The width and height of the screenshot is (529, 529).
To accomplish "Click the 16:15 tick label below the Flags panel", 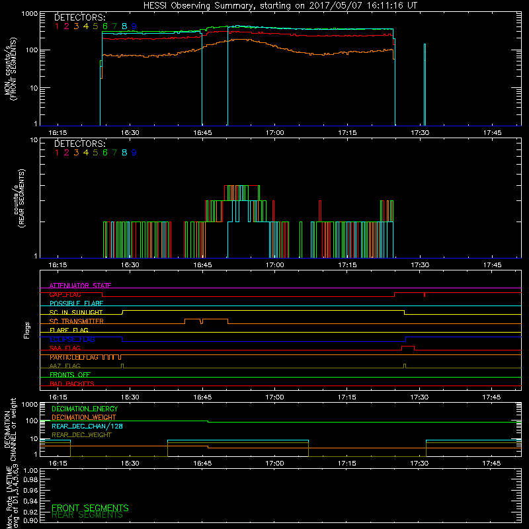I will [x=58, y=397].
